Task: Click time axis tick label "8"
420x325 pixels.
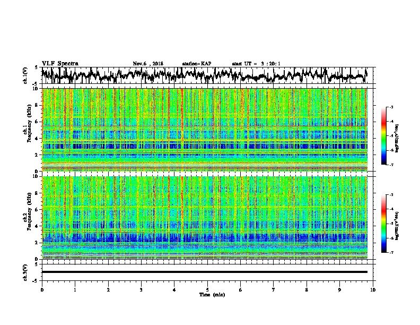Action: coord(307,290)
